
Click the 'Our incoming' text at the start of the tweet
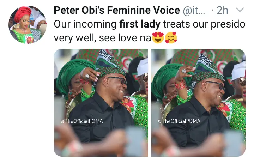point(85,25)
